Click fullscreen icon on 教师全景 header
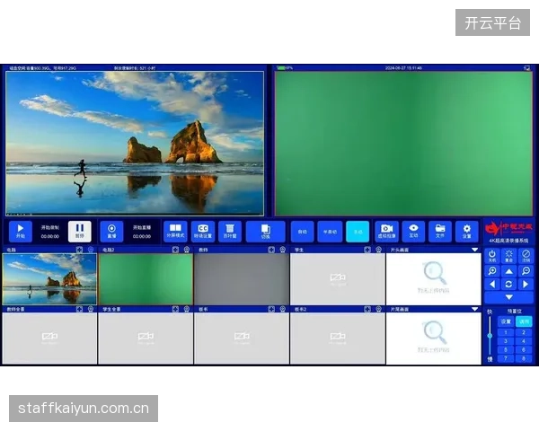Viewport: 539px width, 431px height. 79,309
